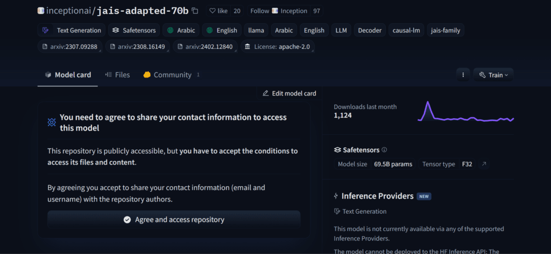Click the green globe icon beside English

(x=210, y=30)
